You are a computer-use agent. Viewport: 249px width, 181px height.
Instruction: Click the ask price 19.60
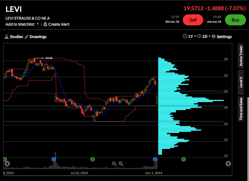click(217, 17)
